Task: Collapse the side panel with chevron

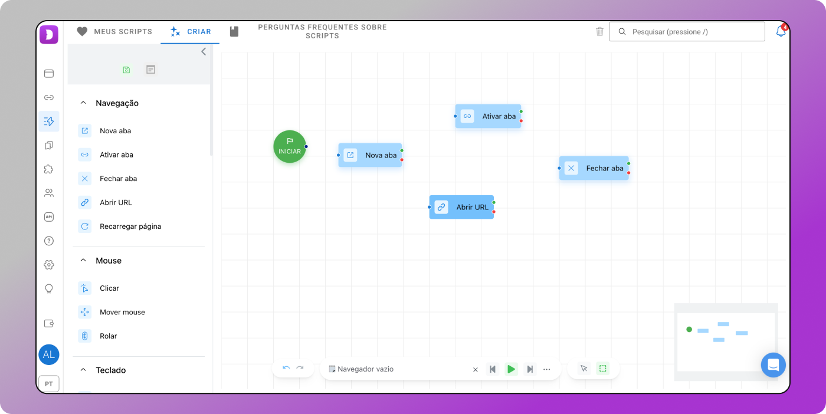Action: tap(204, 52)
